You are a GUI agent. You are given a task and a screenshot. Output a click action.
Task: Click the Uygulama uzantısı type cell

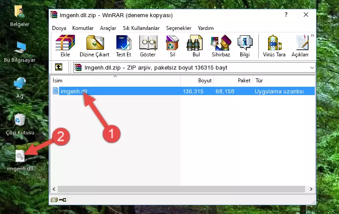(279, 91)
